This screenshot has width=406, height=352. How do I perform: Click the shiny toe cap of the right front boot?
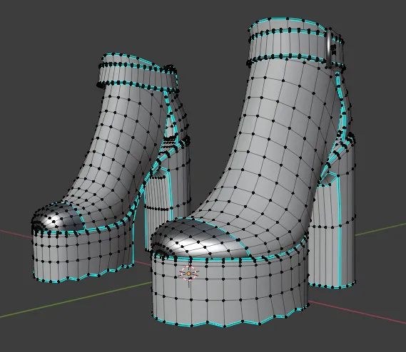click(x=201, y=239)
